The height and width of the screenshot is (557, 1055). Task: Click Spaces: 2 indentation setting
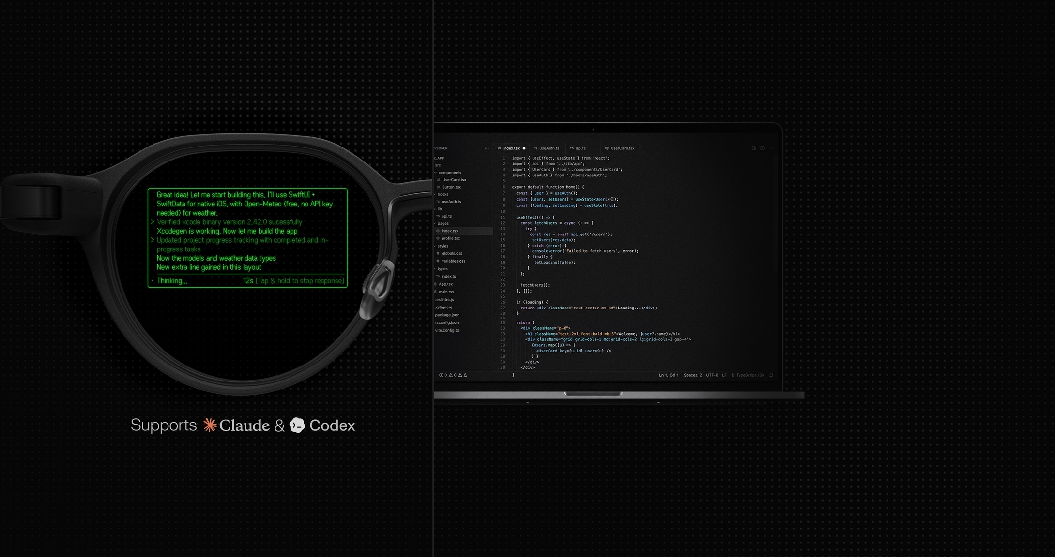click(692, 375)
